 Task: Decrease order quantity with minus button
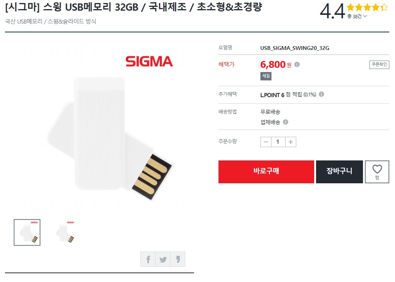point(266,142)
